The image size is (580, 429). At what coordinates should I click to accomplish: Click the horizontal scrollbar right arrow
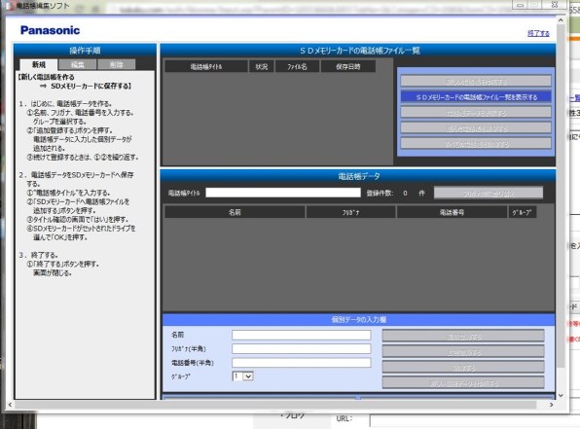click(551, 405)
